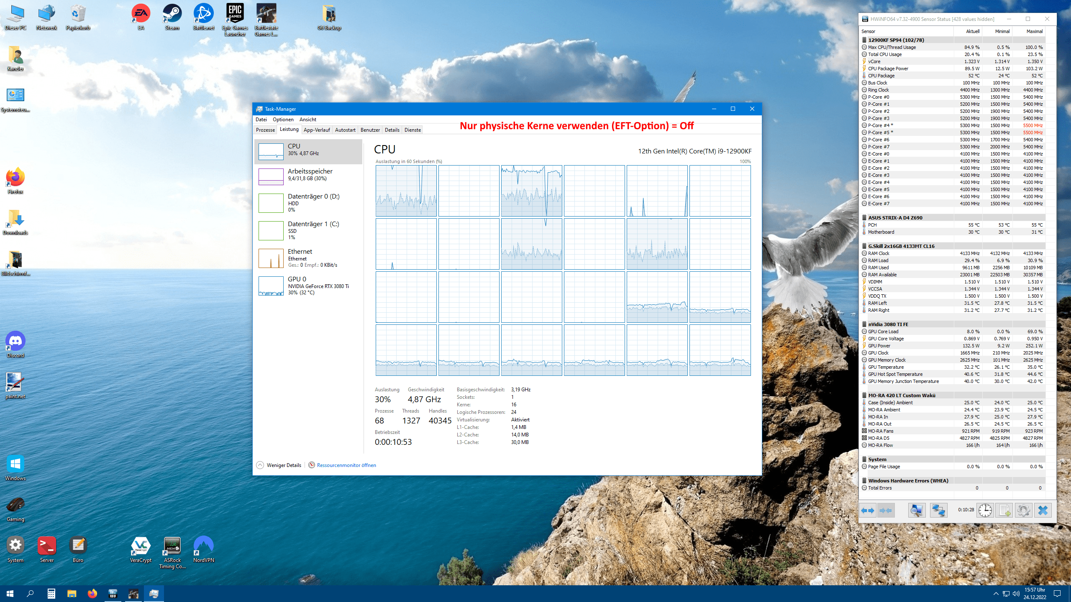This screenshot has height=602, width=1071.
Task: Select ASRock Timing Configurator desktop icon
Action: pos(172,553)
